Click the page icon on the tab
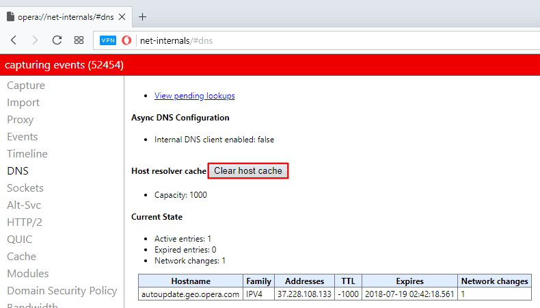 (x=10, y=16)
